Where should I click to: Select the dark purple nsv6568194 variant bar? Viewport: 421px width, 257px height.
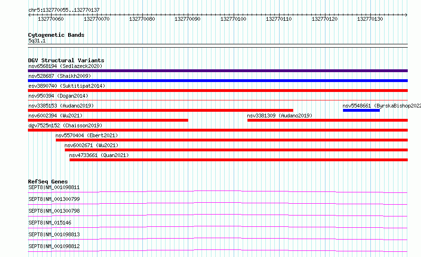pyautogui.click(x=218, y=71)
